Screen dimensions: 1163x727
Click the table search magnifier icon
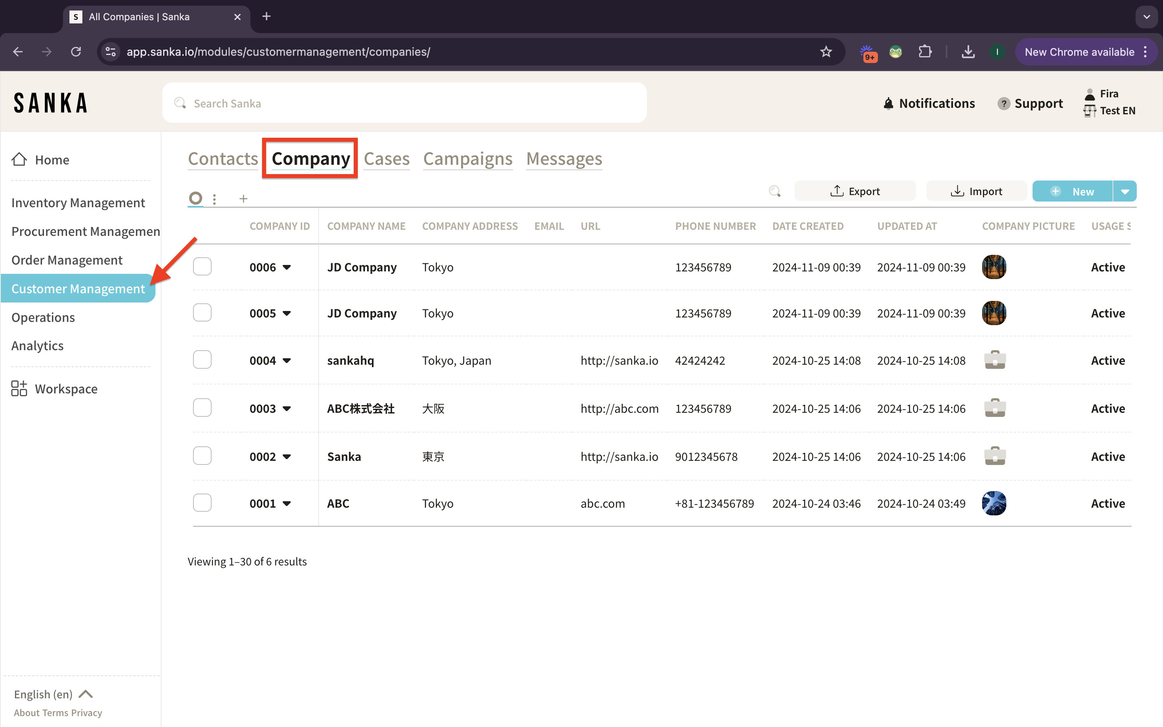775,191
